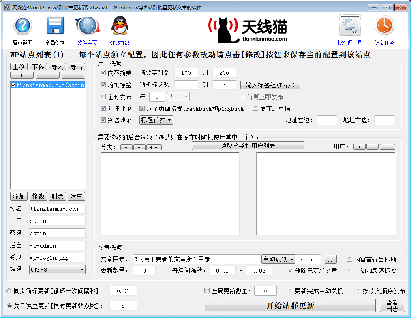Toggle the 别名地址 checkbox
This screenshot has height=318, width=411.
coord(103,120)
